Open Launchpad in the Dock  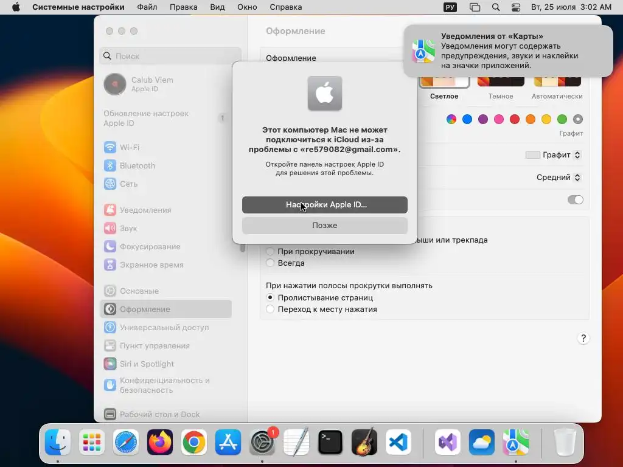[x=92, y=442]
